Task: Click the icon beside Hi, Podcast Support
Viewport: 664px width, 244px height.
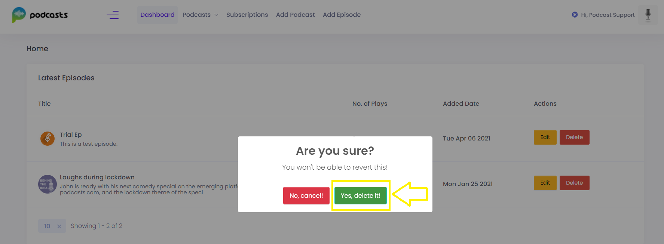Action: (575, 15)
